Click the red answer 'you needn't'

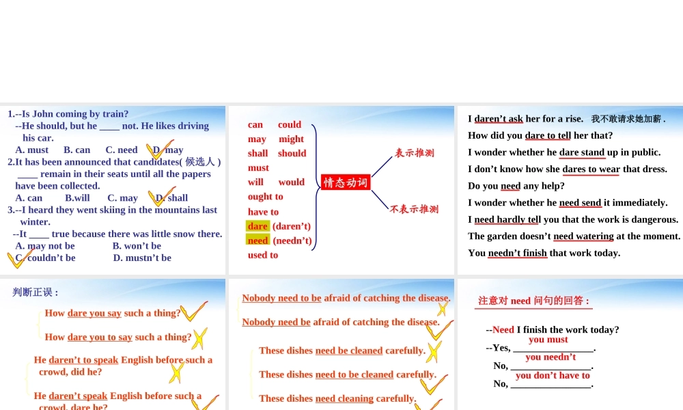click(550, 357)
